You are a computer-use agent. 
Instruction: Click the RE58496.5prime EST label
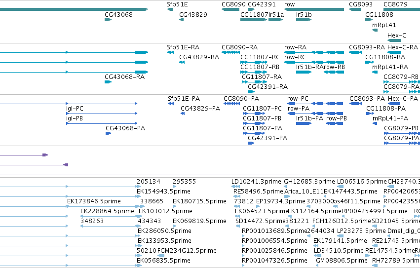coord(258,191)
